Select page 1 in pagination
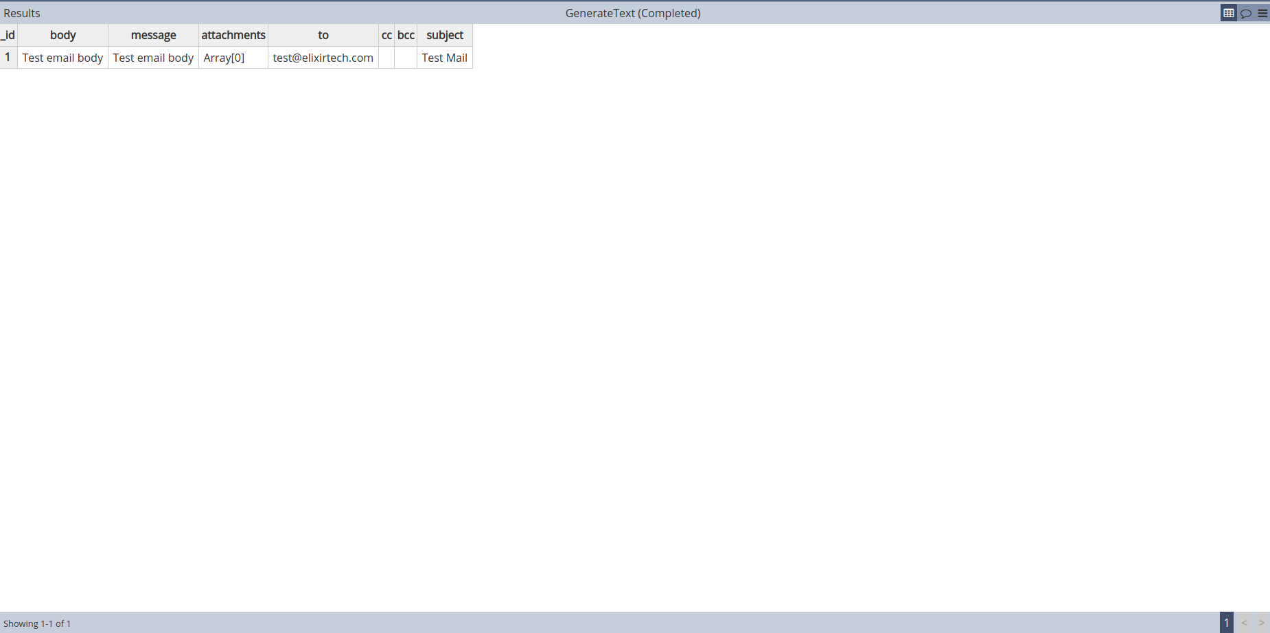 (x=1226, y=623)
